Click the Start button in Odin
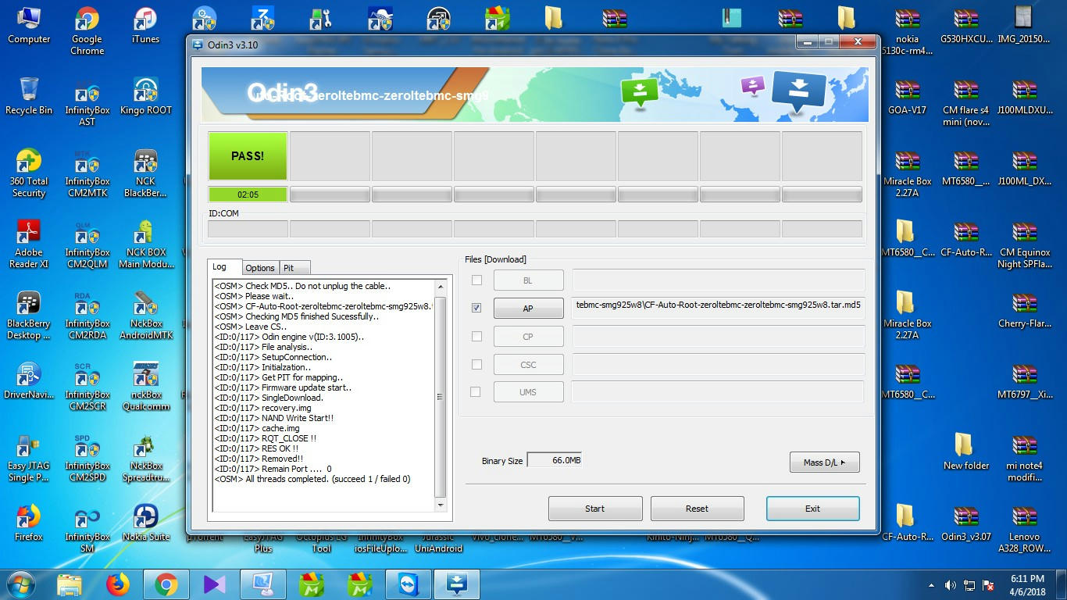Image resolution: width=1067 pixels, height=600 pixels. [595, 509]
